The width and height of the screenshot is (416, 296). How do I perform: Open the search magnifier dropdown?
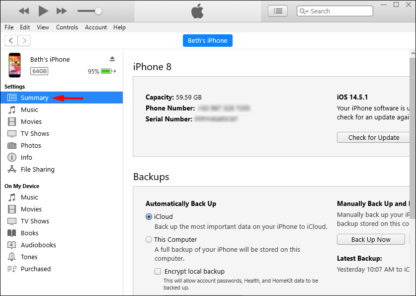[x=304, y=11]
